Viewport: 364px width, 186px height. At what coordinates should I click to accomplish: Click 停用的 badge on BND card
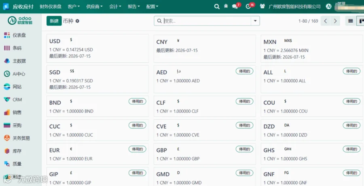[x=138, y=101]
